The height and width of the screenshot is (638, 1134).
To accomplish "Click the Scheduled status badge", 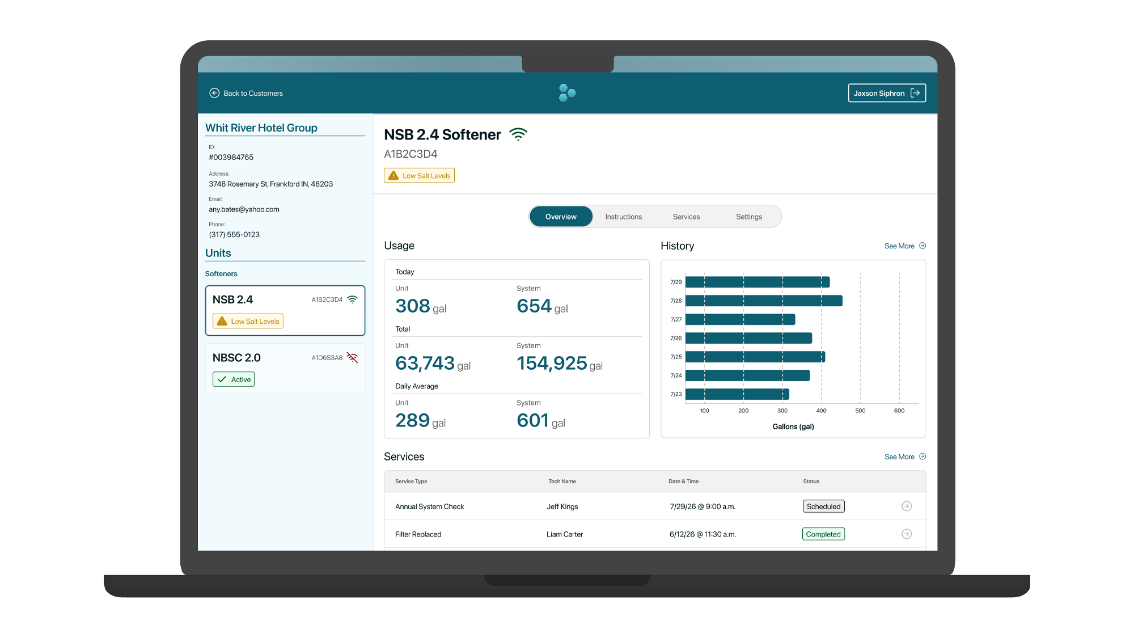I will pyautogui.click(x=823, y=506).
